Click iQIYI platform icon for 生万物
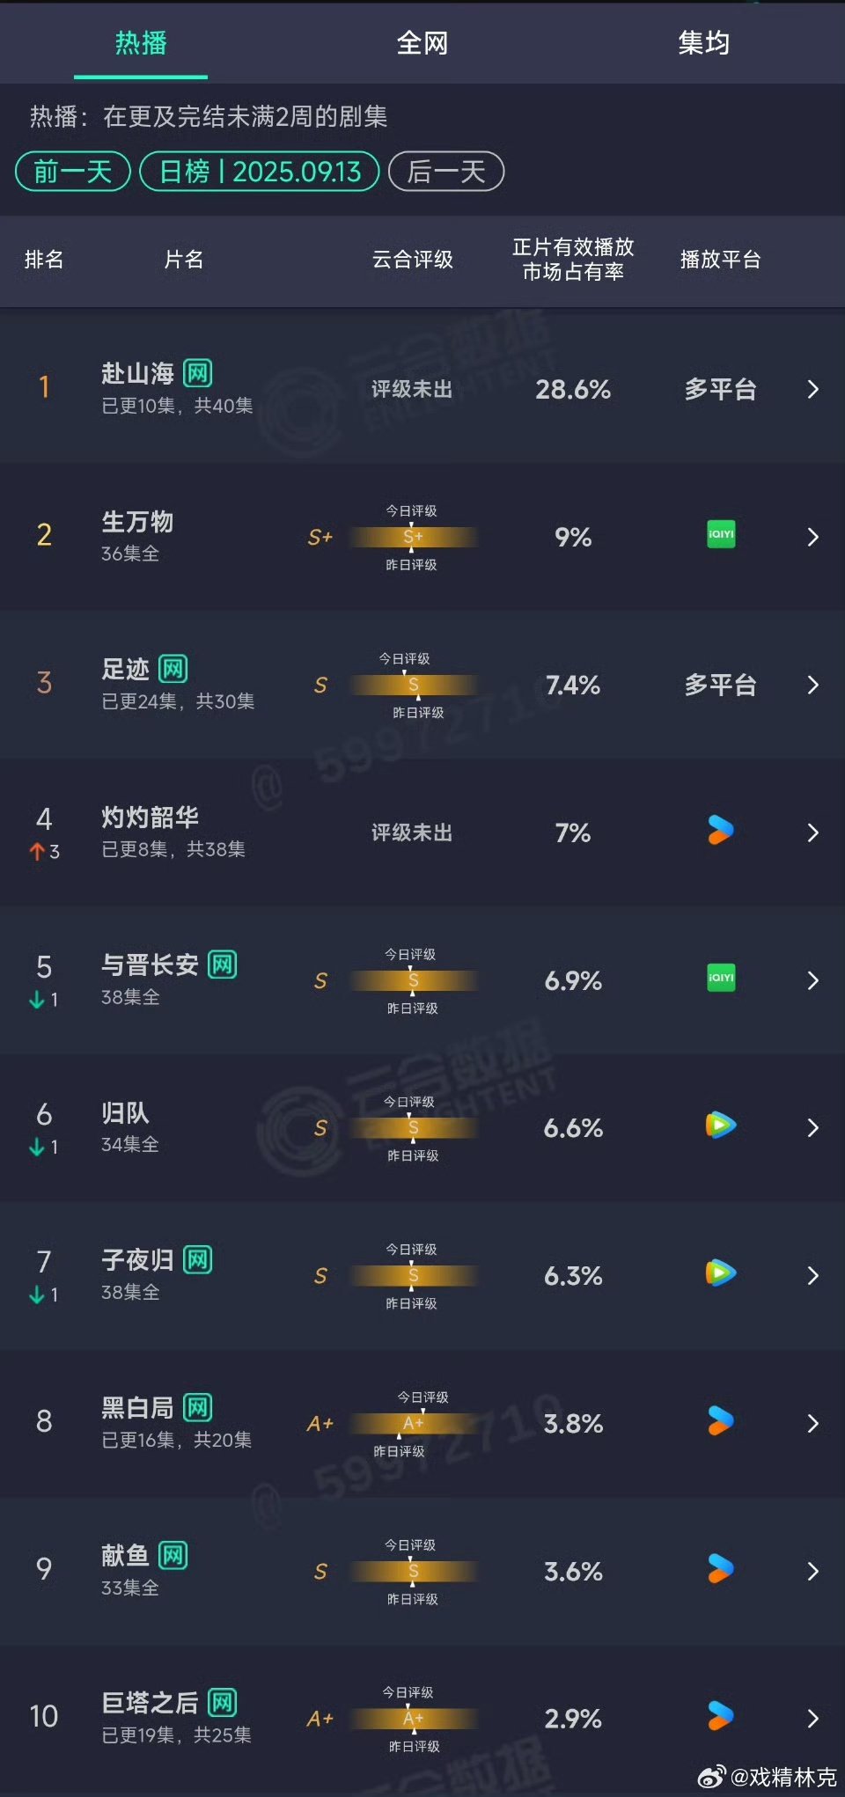This screenshot has height=1797, width=845. pos(721,534)
